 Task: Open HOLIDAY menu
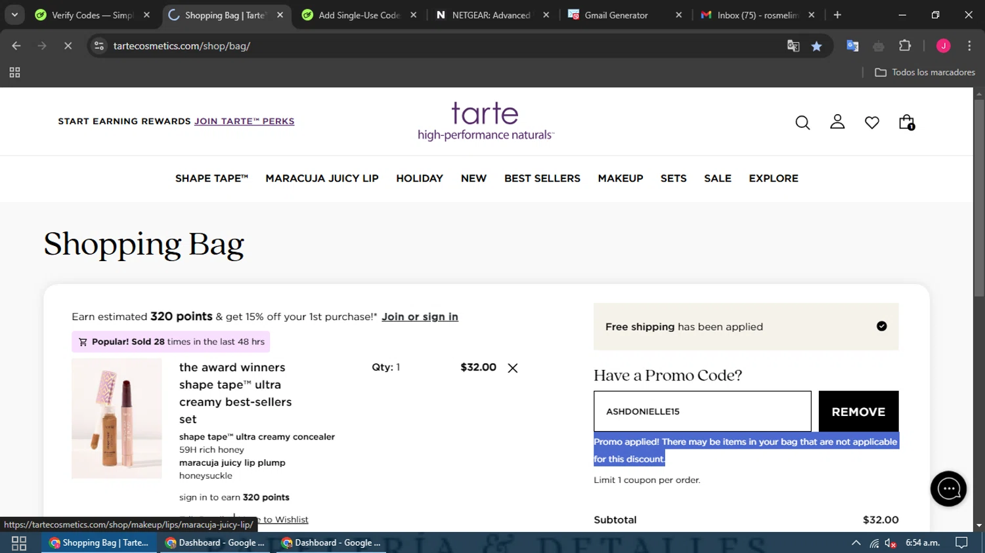click(x=420, y=178)
